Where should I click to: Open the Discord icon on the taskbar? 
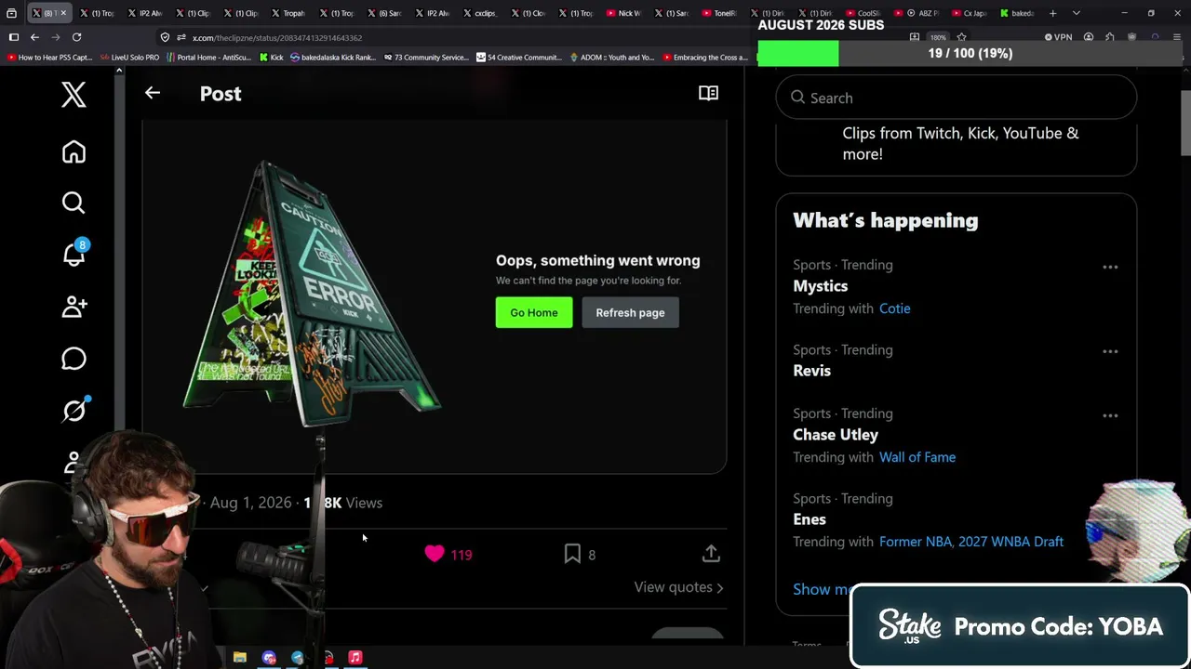click(x=269, y=658)
